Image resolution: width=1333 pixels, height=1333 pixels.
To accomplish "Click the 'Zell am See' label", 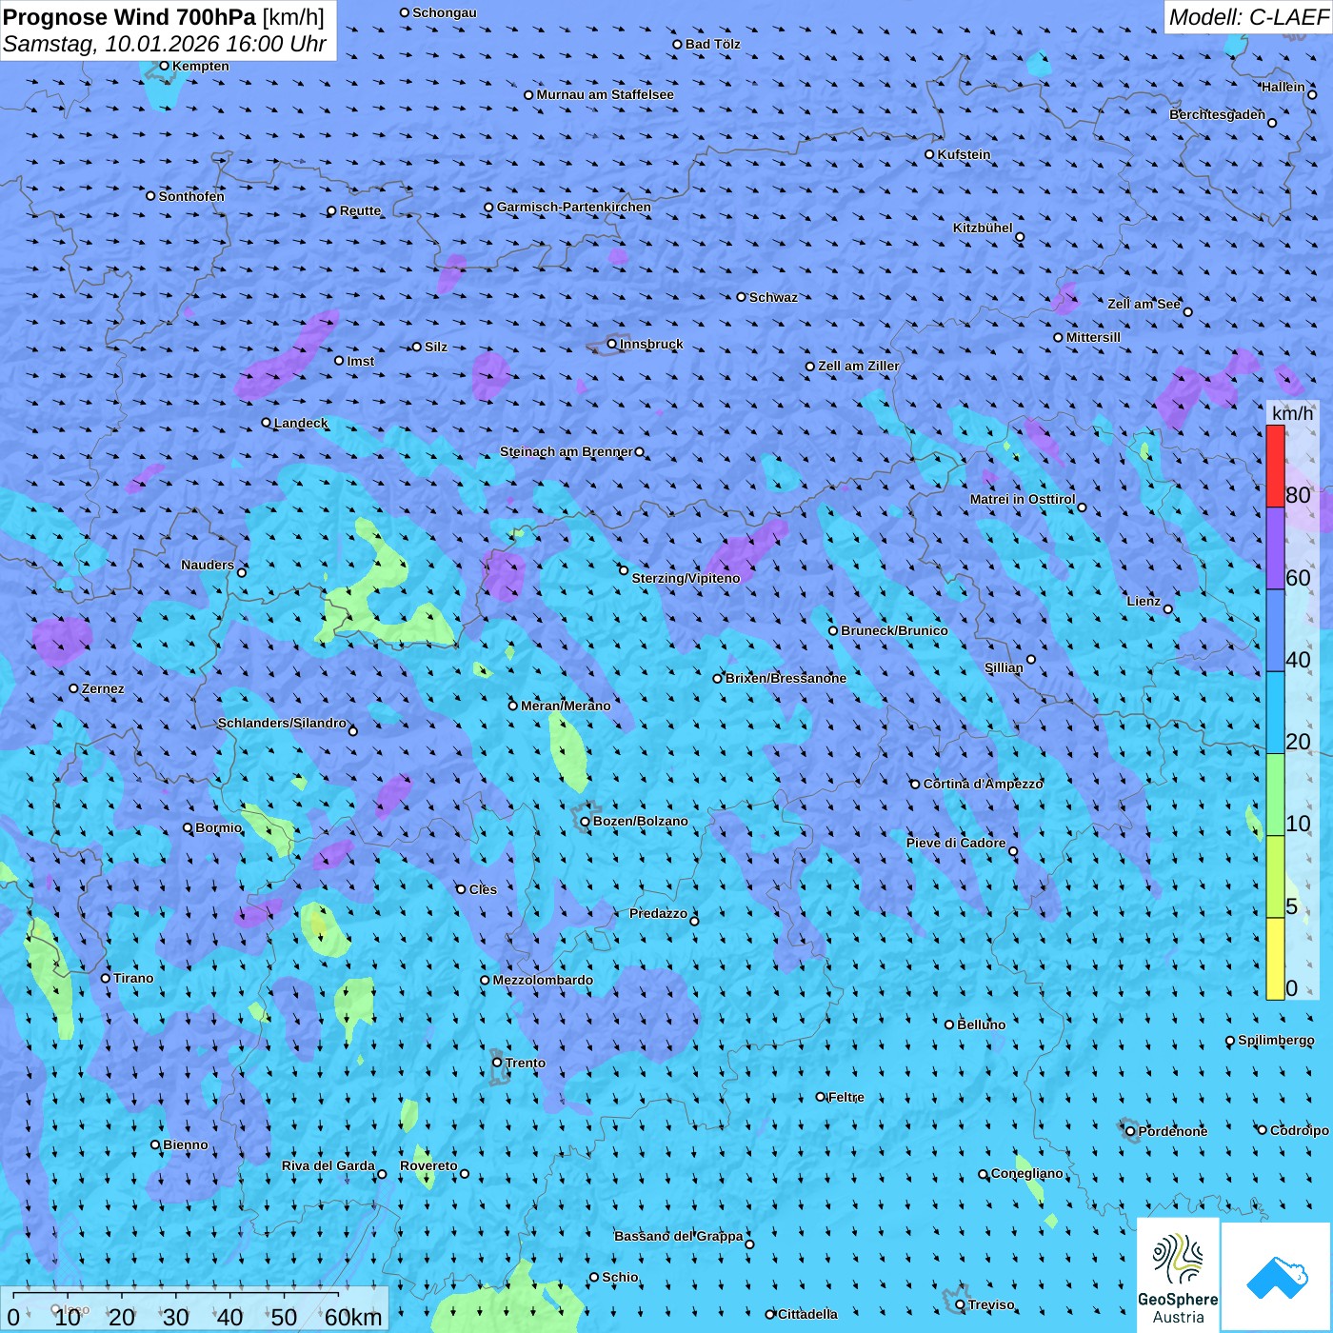I will (x=1144, y=304).
